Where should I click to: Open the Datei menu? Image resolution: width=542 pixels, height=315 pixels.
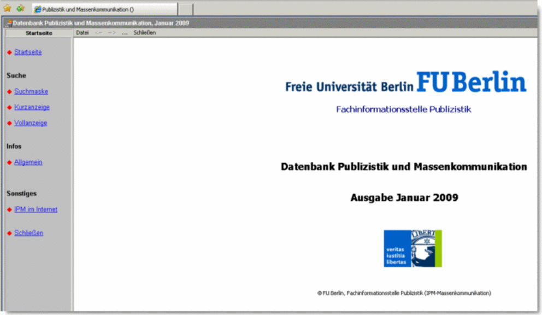pos(83,33)
